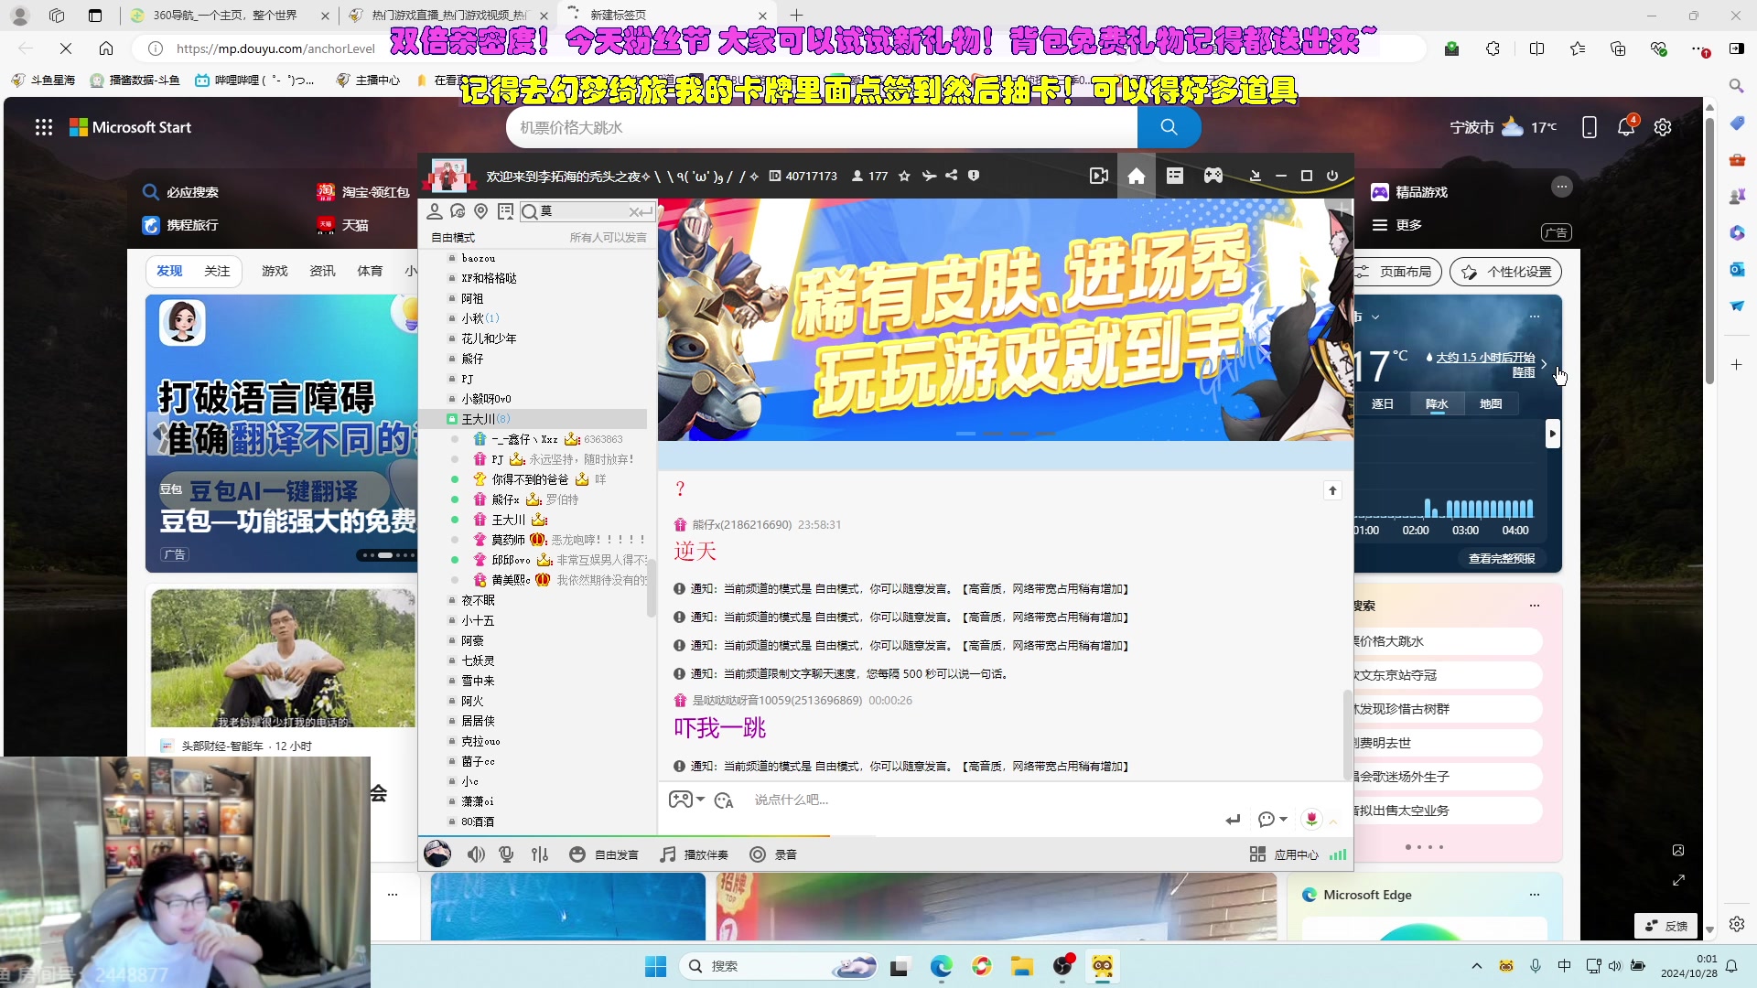Viewport: 1757px width, 988px height.
Task: Search with Microsoft Start blue search button
Action: tap(1169, 127)
